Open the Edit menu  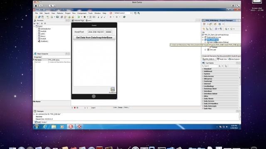tap(41, 13)
